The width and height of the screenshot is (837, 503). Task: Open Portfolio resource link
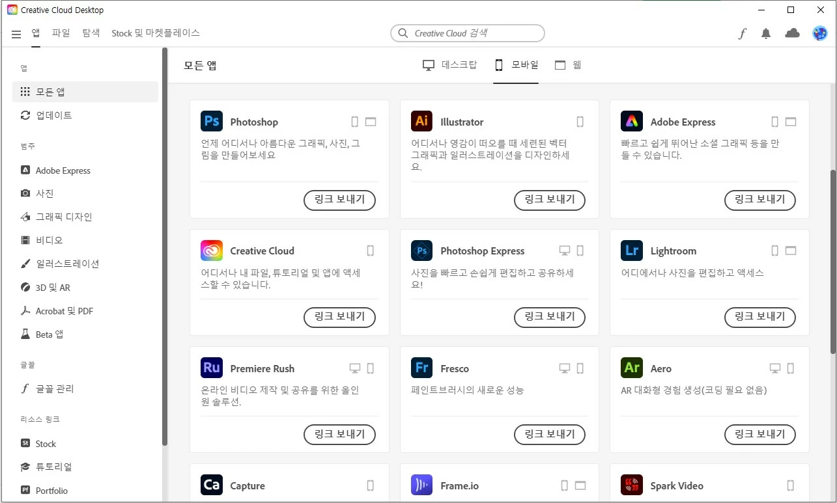click(85, 491)
